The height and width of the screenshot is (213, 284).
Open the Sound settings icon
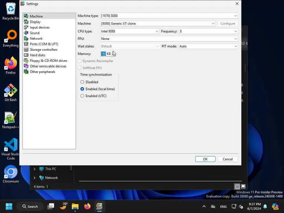pos(26,33)
